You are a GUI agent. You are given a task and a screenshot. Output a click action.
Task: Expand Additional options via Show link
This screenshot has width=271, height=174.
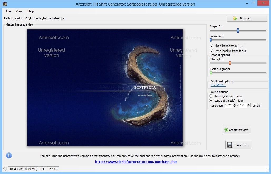click(x=218, y=85)
